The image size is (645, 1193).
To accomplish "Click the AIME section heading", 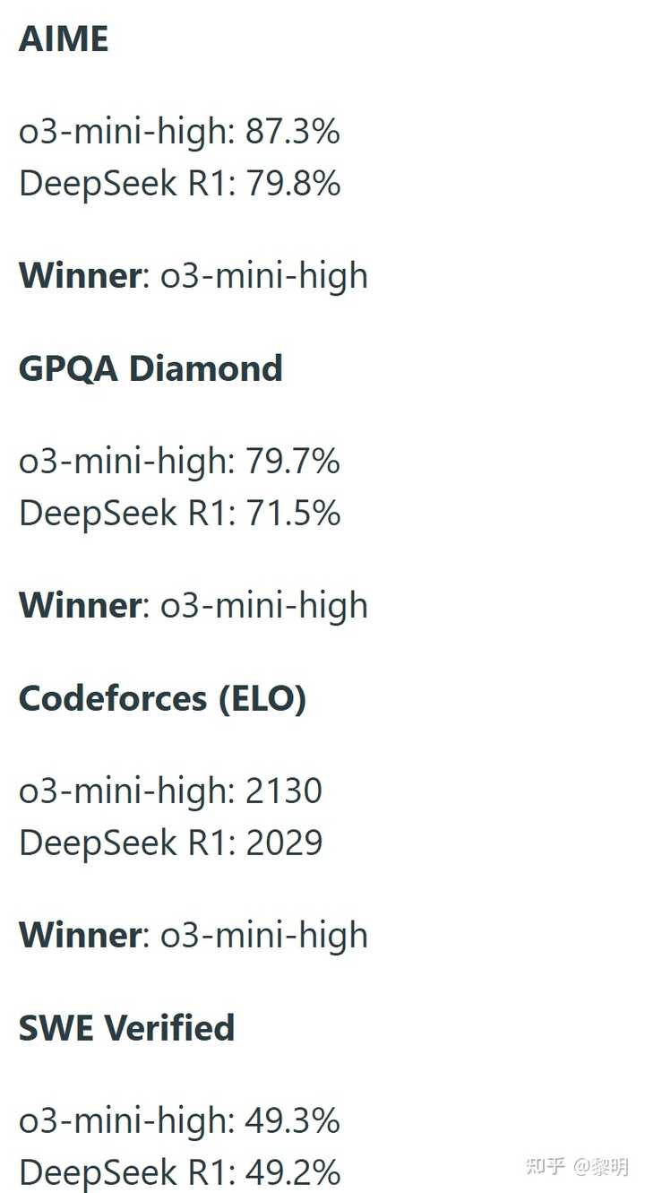I will 64,39.
